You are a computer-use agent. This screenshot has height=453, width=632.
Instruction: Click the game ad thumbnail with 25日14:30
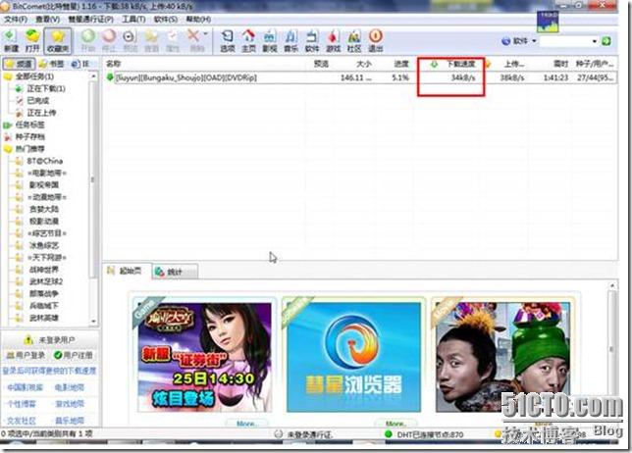click(205, 358)
